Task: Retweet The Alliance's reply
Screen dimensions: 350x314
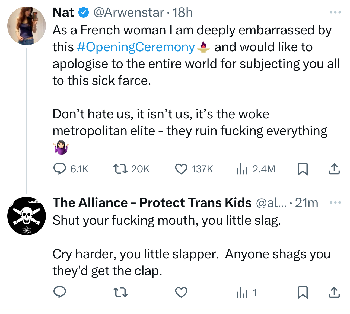Action: click(x=120, y=292)
